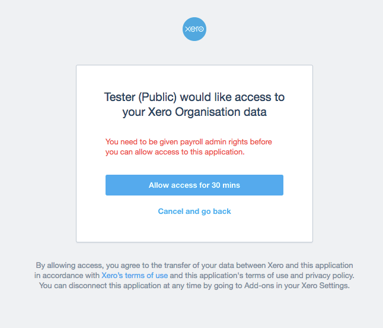This screenshot has width=383, height=328.
Task: Click the 'Add-ons' word in footer text
Action: click(x=259, y=285)
